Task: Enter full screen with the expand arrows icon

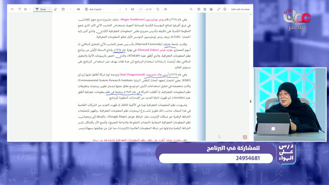Action: pos(219,9)
